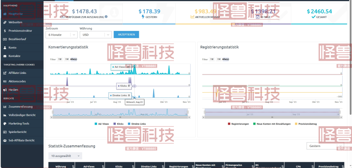Image resolution: width=352 pixels, height=168 pixels.
Task: Click the envelope icon beside Kontakte
Action: pyautogui.click(x=5, y=56)
